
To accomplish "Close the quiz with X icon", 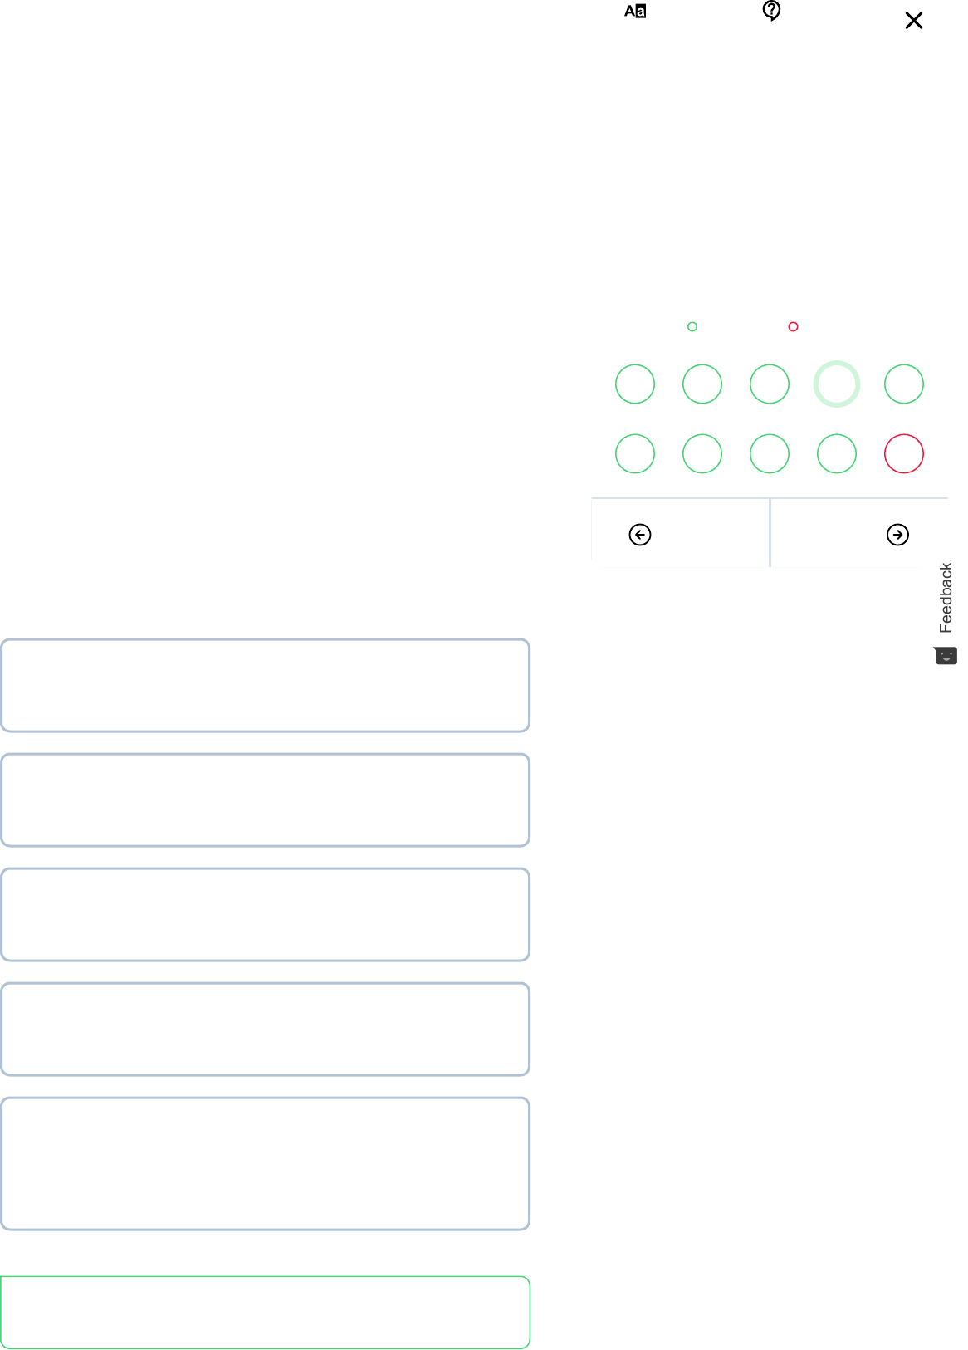I will tap(913, 21).
